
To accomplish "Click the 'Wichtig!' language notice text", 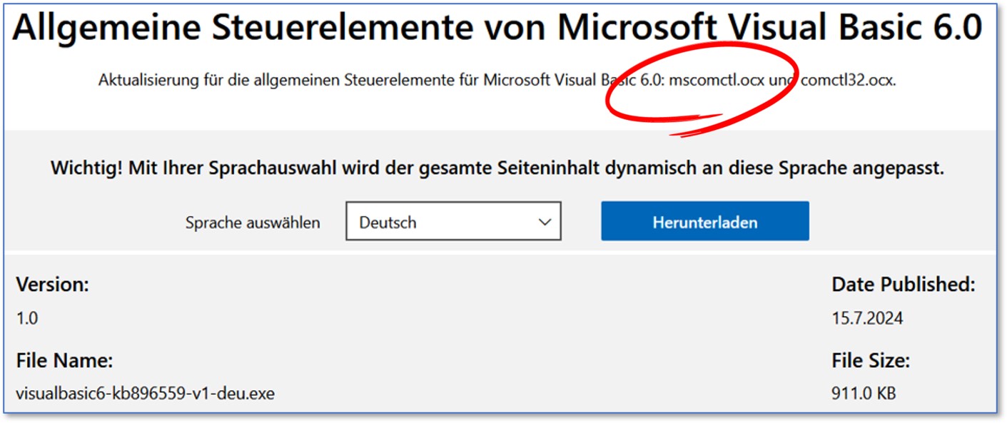I will pos(497,168).
